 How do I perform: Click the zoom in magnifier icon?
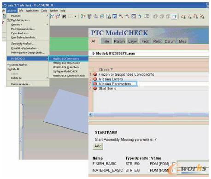[x=121, y=16]
